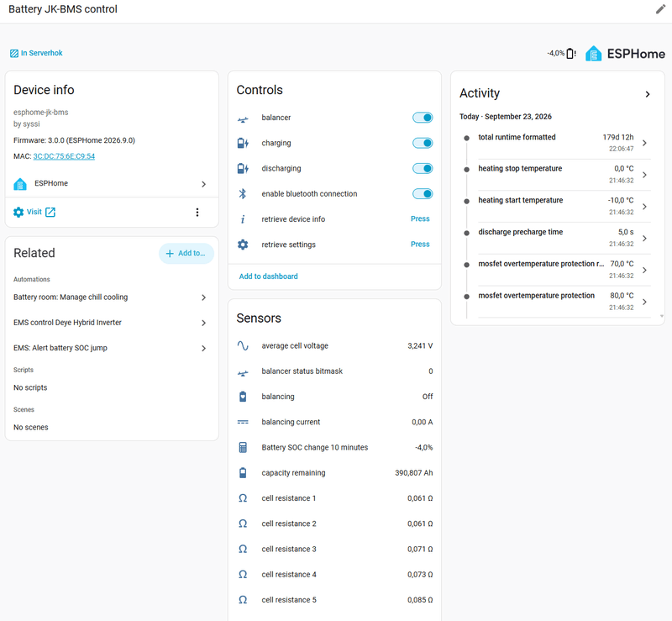Screen dimensions: 672x621
Task: Click the omega icon for cell resistance 4
Action: point(243,574)
